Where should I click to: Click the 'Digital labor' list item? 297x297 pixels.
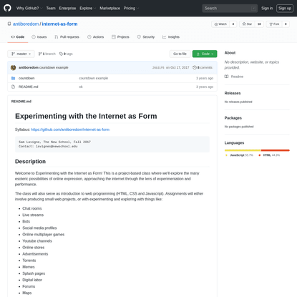tap(32, 280)
